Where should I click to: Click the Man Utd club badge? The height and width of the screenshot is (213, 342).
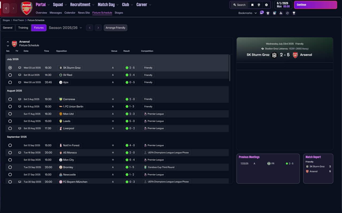61,114
